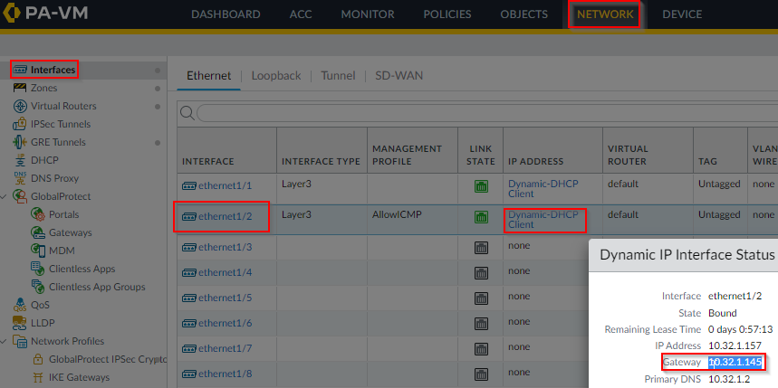Select the Ethernet sub-tab
This screenshot has width=778, height=388.
pos(209,76)
